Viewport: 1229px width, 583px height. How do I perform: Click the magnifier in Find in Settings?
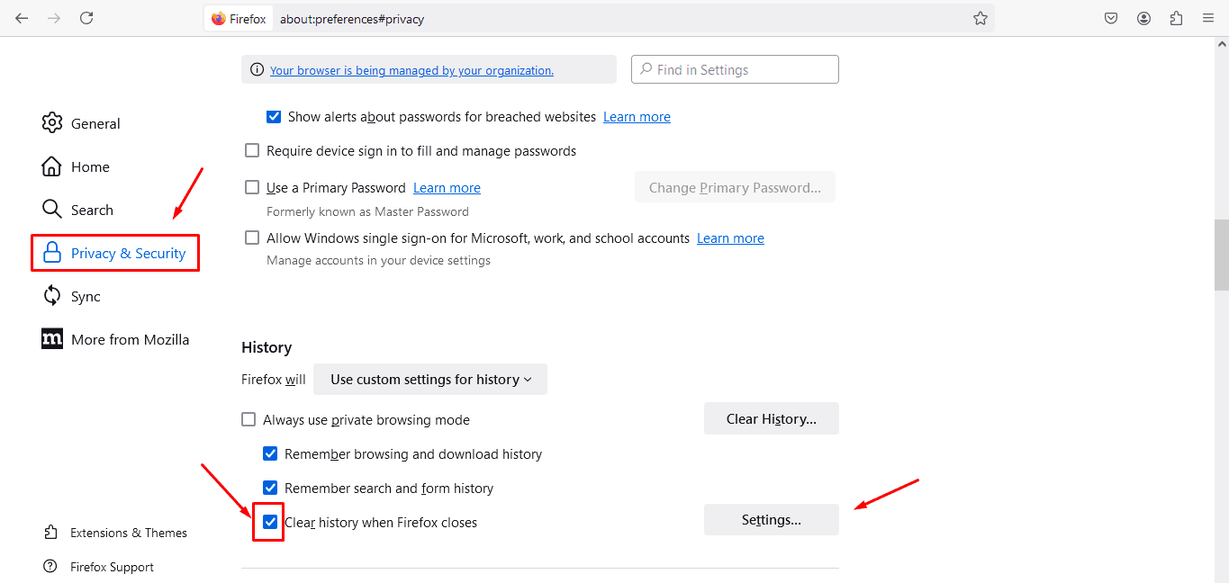coord(646,70)
